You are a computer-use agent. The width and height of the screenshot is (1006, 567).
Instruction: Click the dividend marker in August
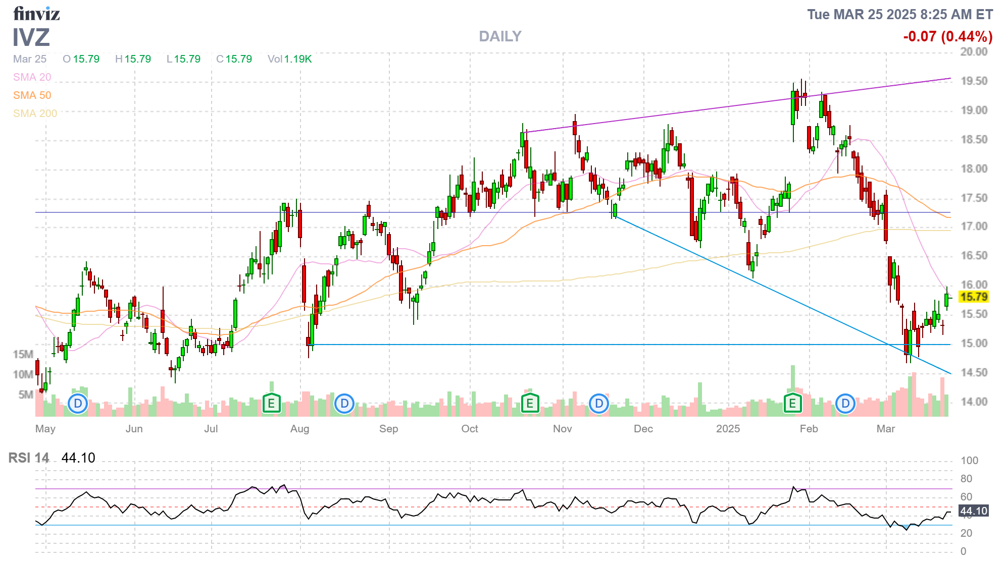[344, 404]
